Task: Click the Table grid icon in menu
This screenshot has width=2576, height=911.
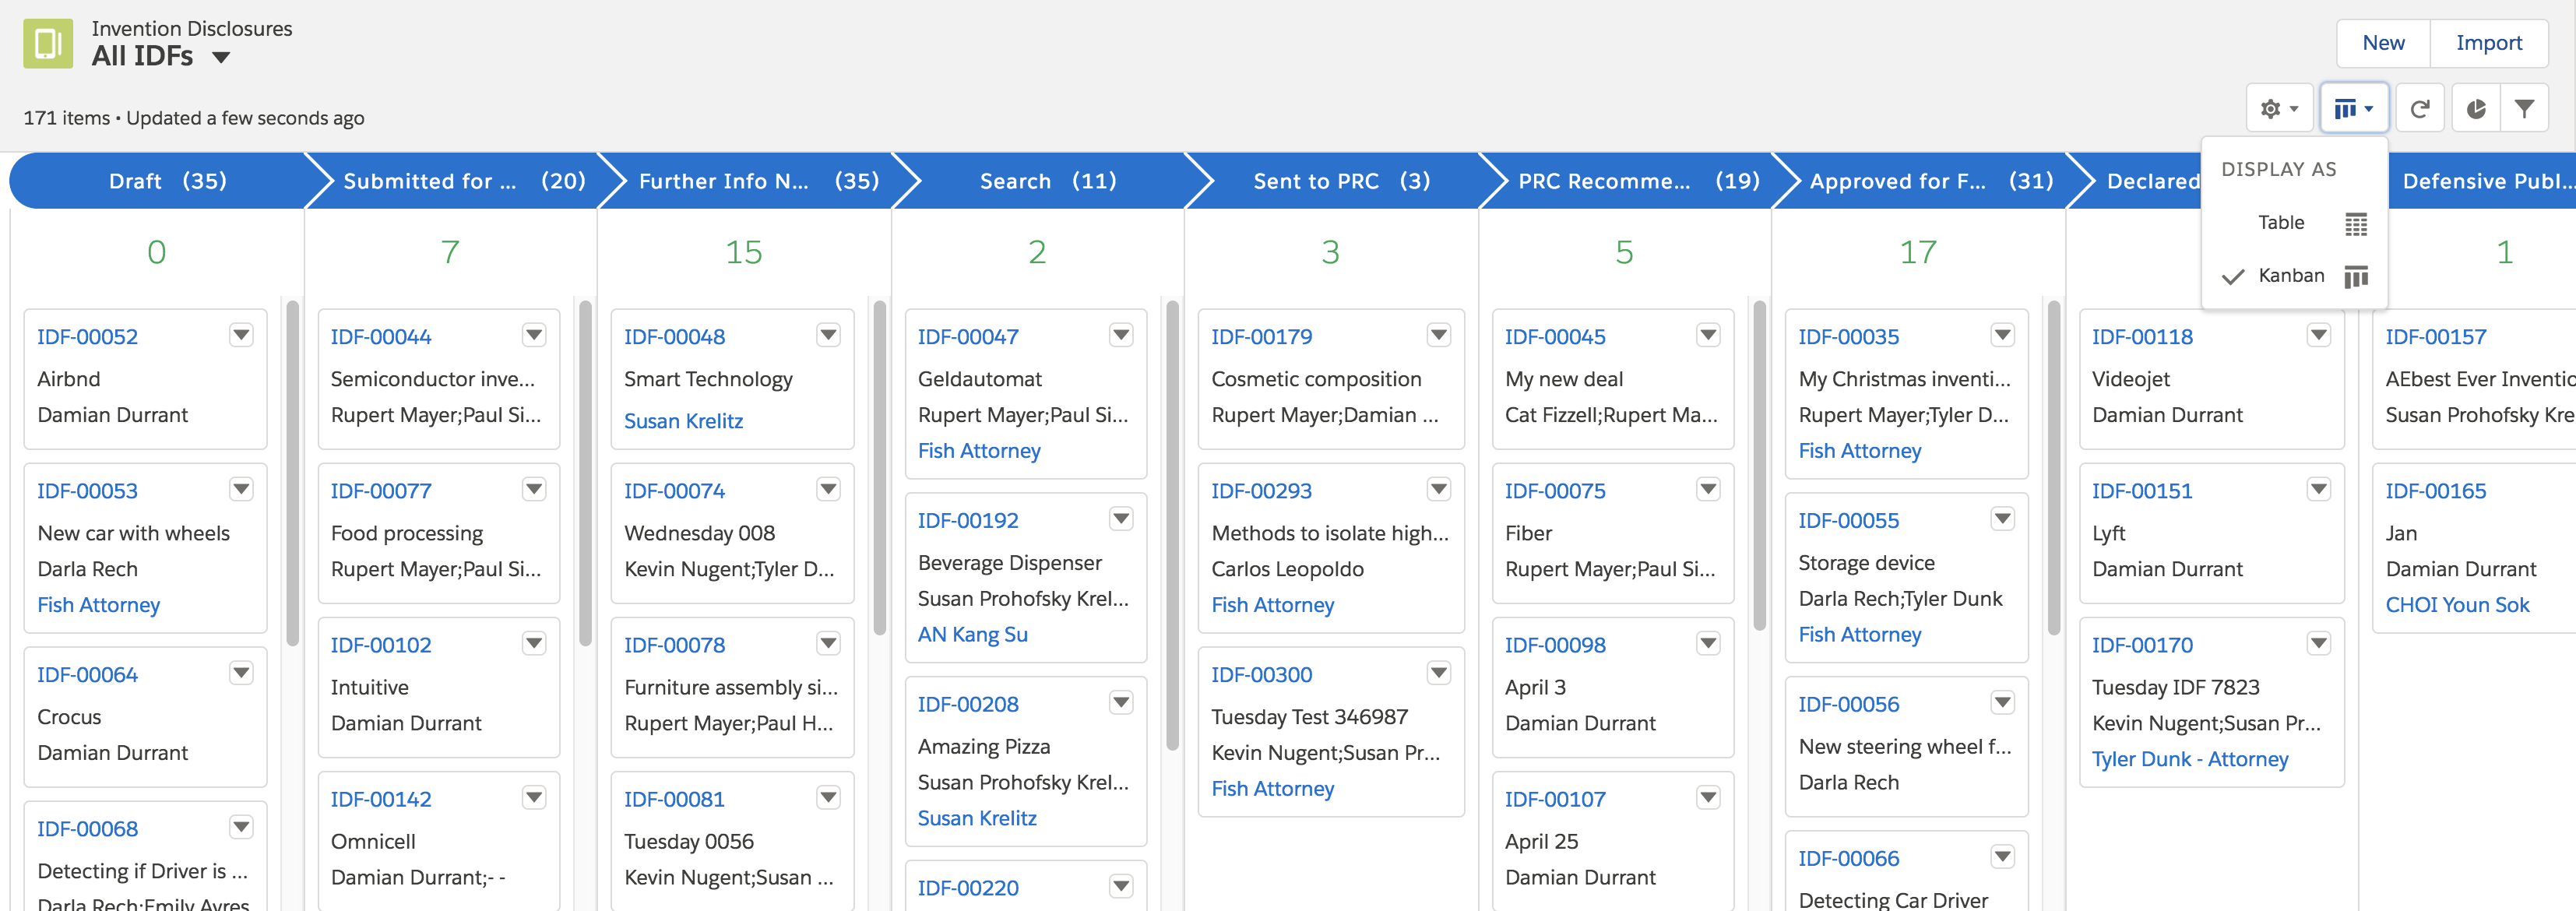Action: (x=2355, y=224)
